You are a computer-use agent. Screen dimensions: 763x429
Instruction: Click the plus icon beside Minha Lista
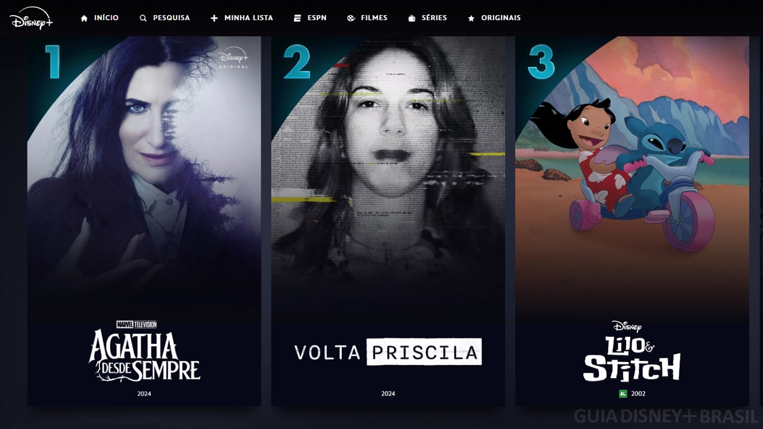coord(214,18)
